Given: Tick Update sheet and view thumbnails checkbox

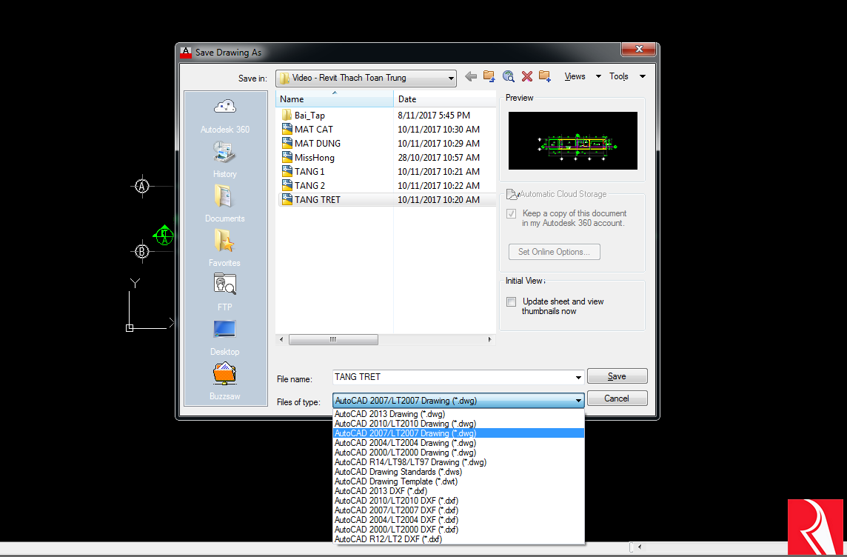Looking at the screenshot, I should [511, 302].
